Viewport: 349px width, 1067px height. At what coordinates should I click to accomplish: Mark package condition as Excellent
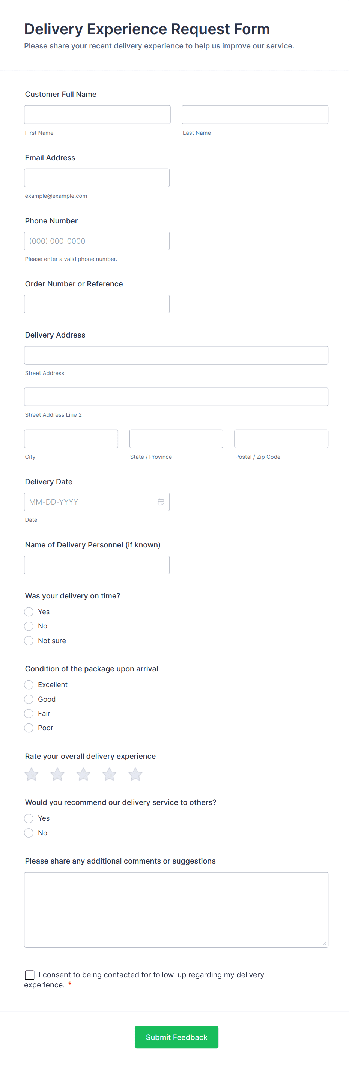coord(29,685)
